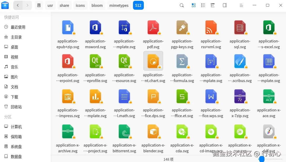
Task: Select the red erpoint.svg office icon
Action: click(x=68, y=61)
